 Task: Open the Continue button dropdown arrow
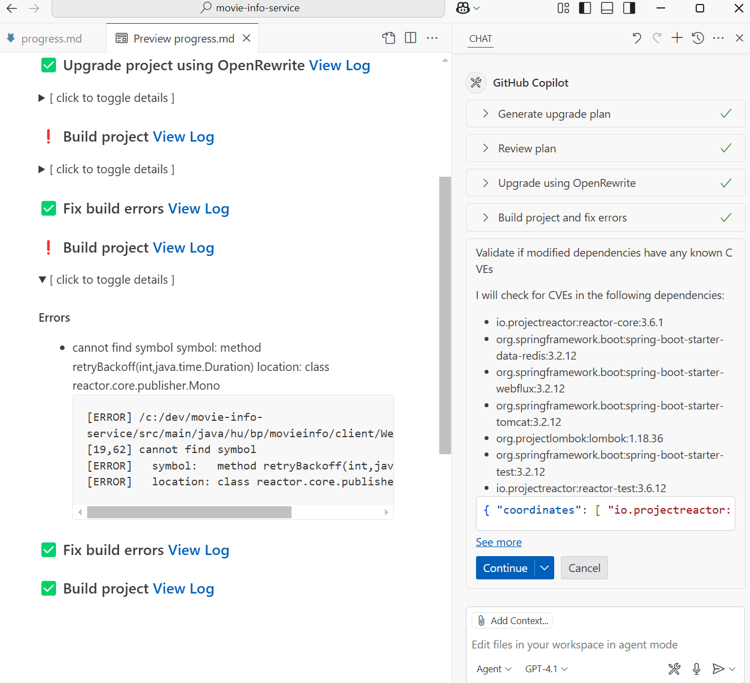[x=545, y=567]
